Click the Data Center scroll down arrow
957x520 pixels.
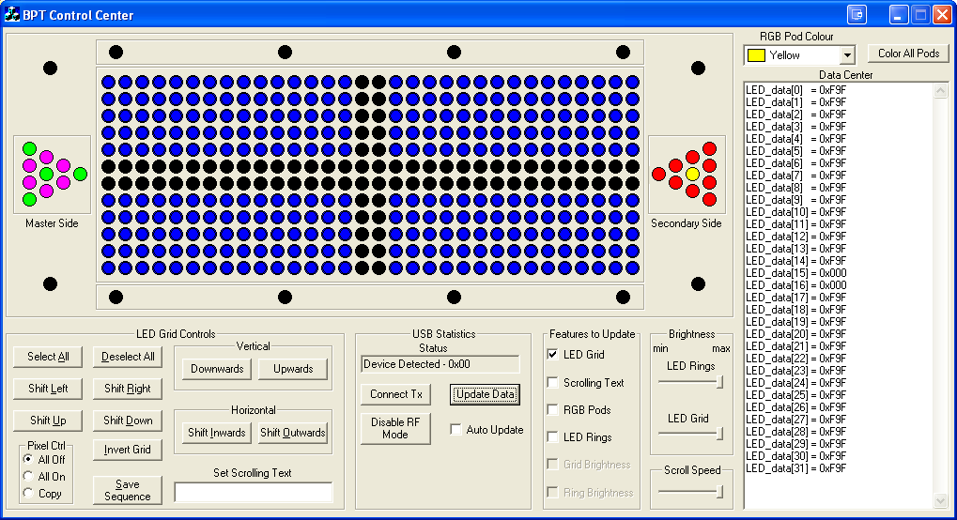[x=941, y=501]
